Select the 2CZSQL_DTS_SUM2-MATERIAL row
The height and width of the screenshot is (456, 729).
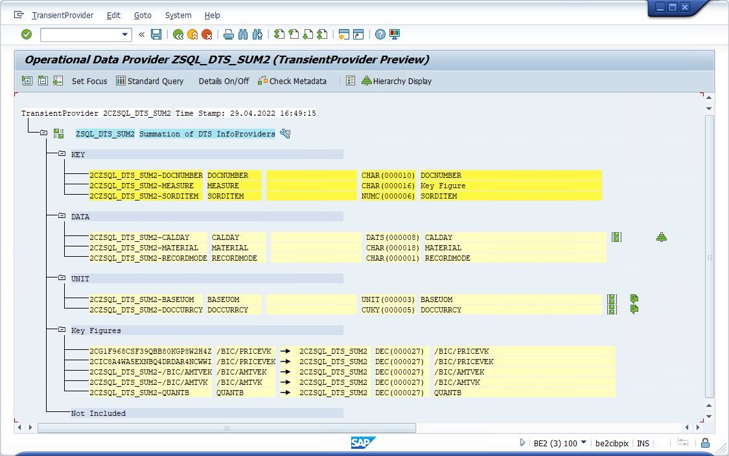[x=348, y=248]
